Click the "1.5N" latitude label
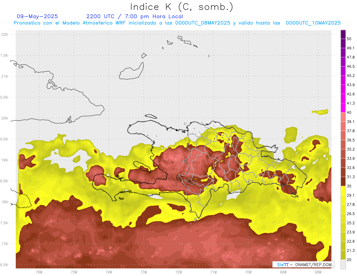The width and height of the screenshot is (357, 276). coord(4,55)
